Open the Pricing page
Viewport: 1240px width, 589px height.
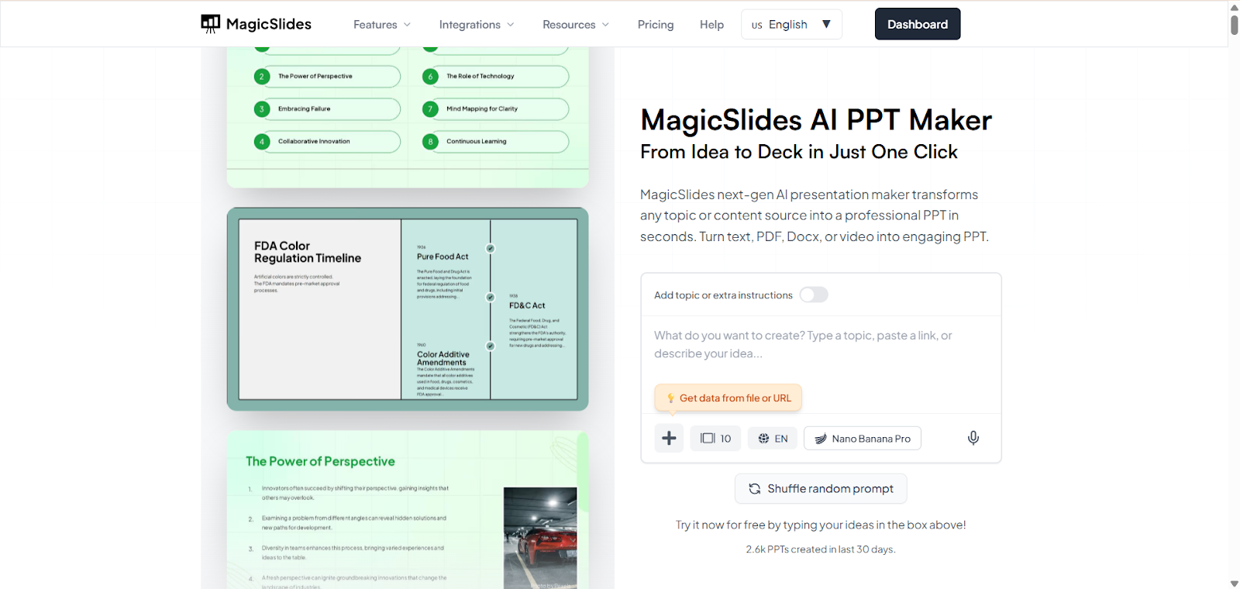656,25
